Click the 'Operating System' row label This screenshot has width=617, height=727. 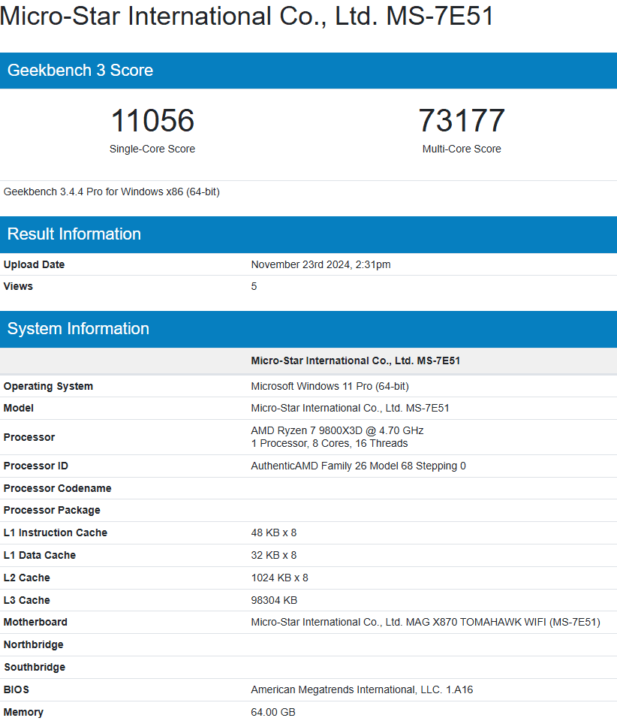(48, 386)
